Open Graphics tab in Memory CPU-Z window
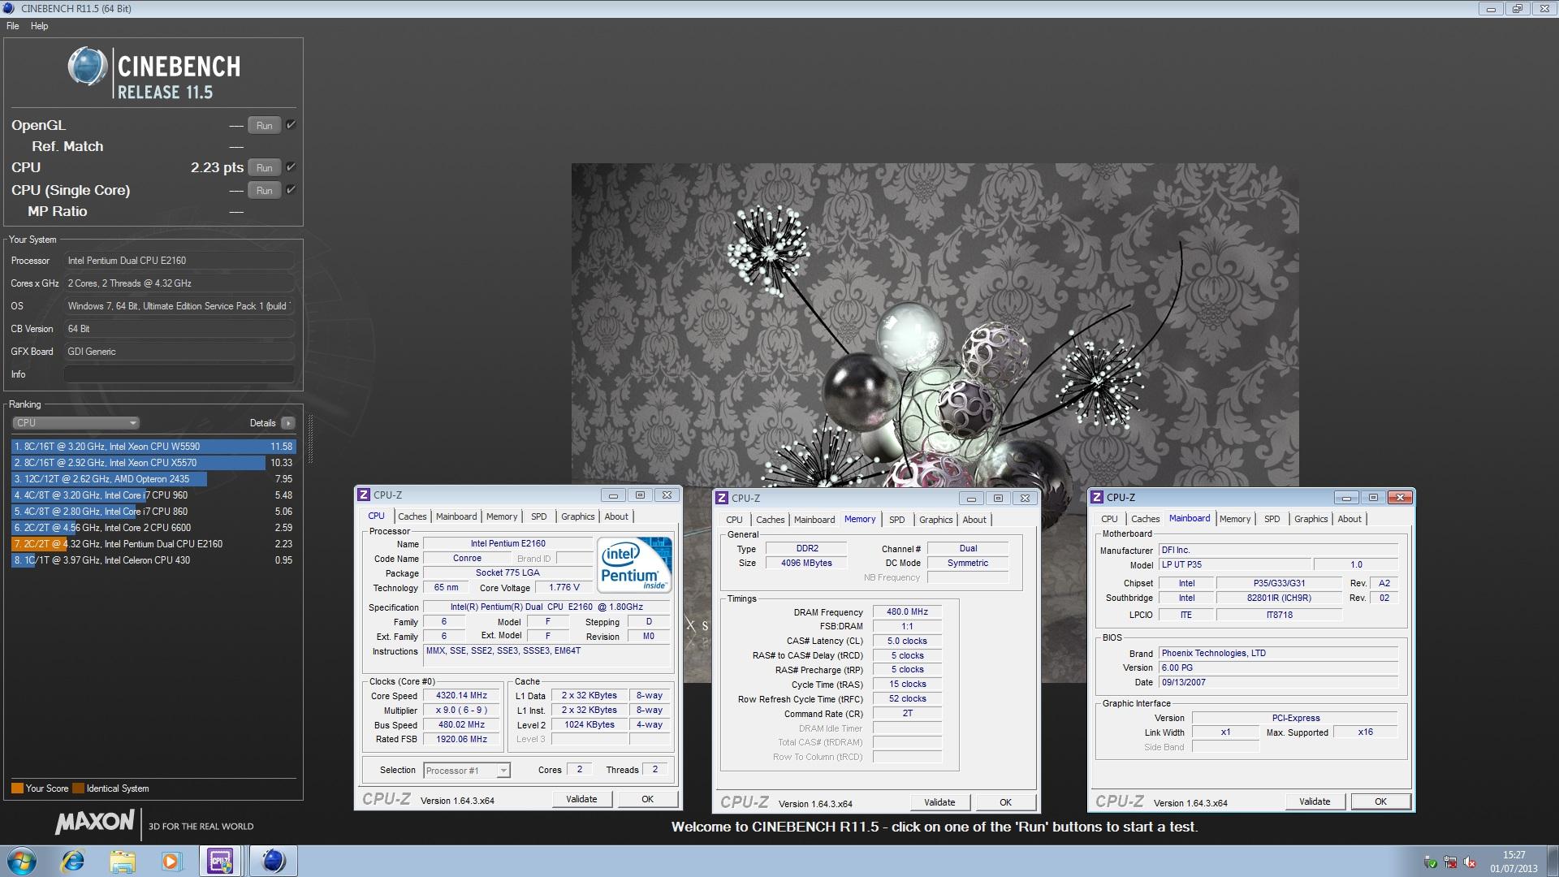This screenshot has height=877, width=1559. (x=935, y=520)
